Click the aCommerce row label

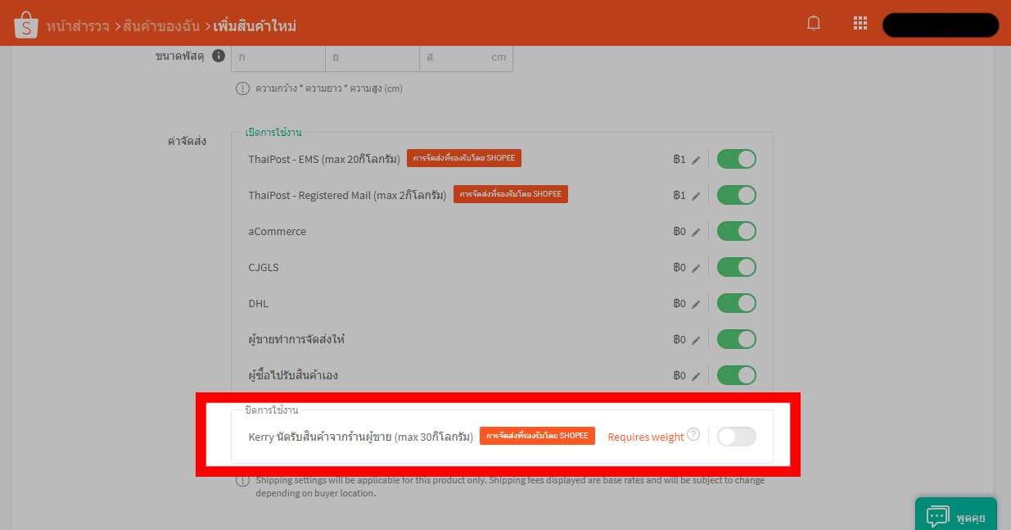(278, 232)
